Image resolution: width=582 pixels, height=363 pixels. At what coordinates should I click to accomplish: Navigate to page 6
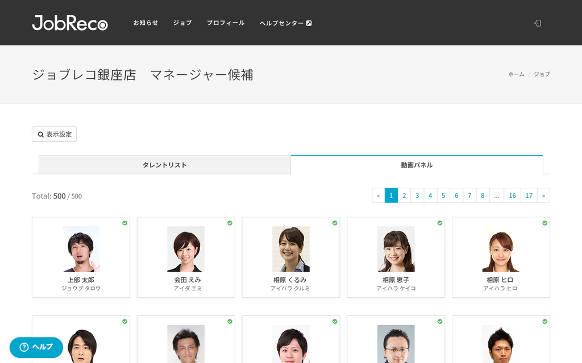[x=456, y=196]
